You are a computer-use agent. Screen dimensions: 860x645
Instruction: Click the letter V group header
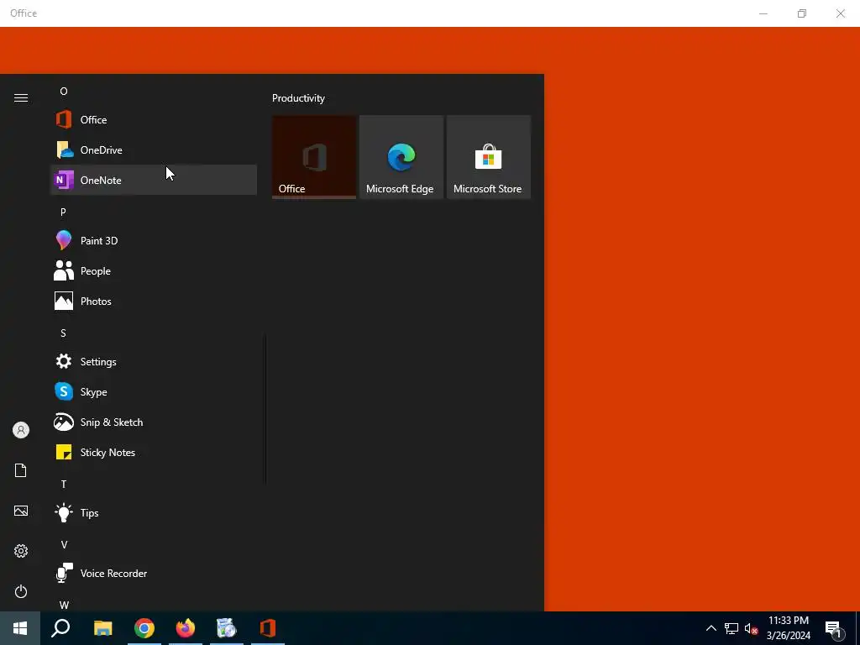[x=64, y=544]
